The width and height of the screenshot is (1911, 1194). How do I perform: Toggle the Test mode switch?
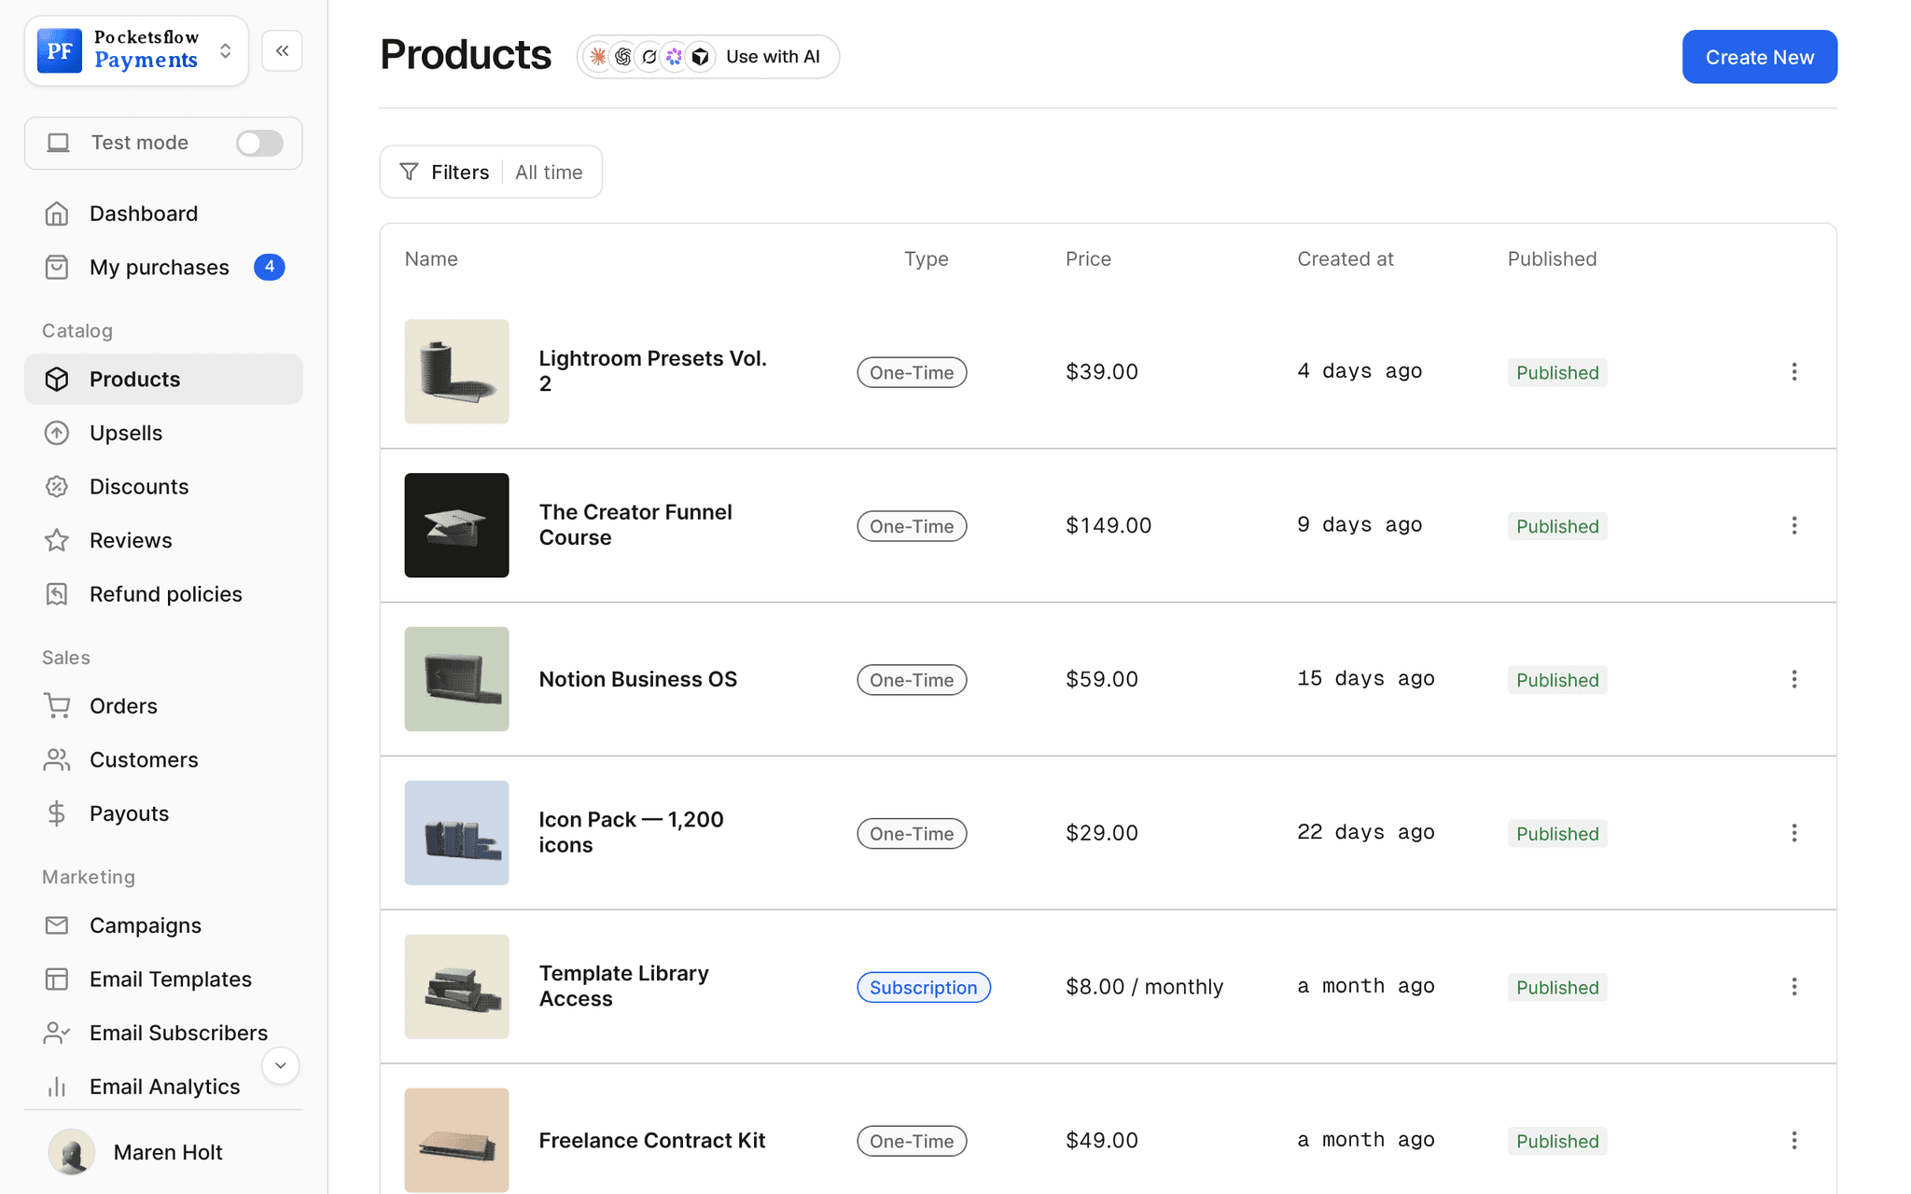pos(259,143)
